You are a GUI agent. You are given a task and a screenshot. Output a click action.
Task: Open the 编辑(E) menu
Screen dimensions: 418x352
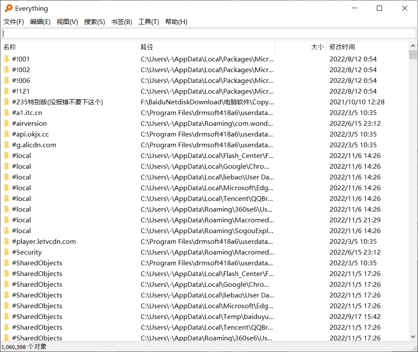40,22
